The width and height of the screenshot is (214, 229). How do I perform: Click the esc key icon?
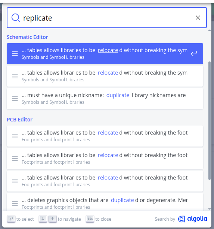[90, 219]
